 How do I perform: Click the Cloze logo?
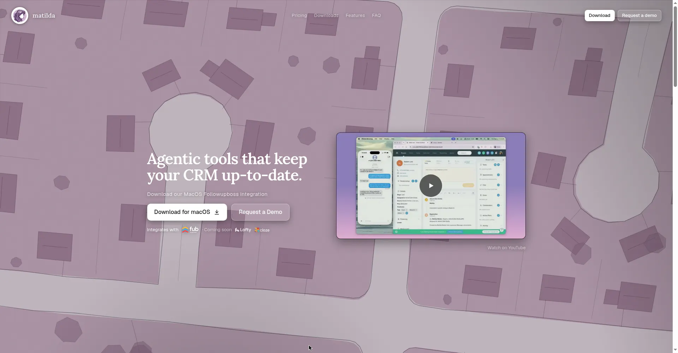262,230
